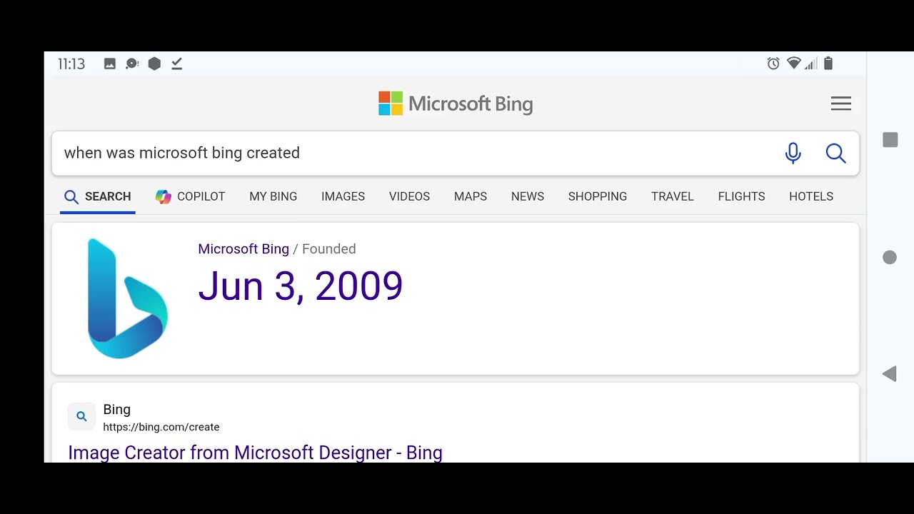Click the blue magnifier search button
Screen dimensions: 914x514
835,153
